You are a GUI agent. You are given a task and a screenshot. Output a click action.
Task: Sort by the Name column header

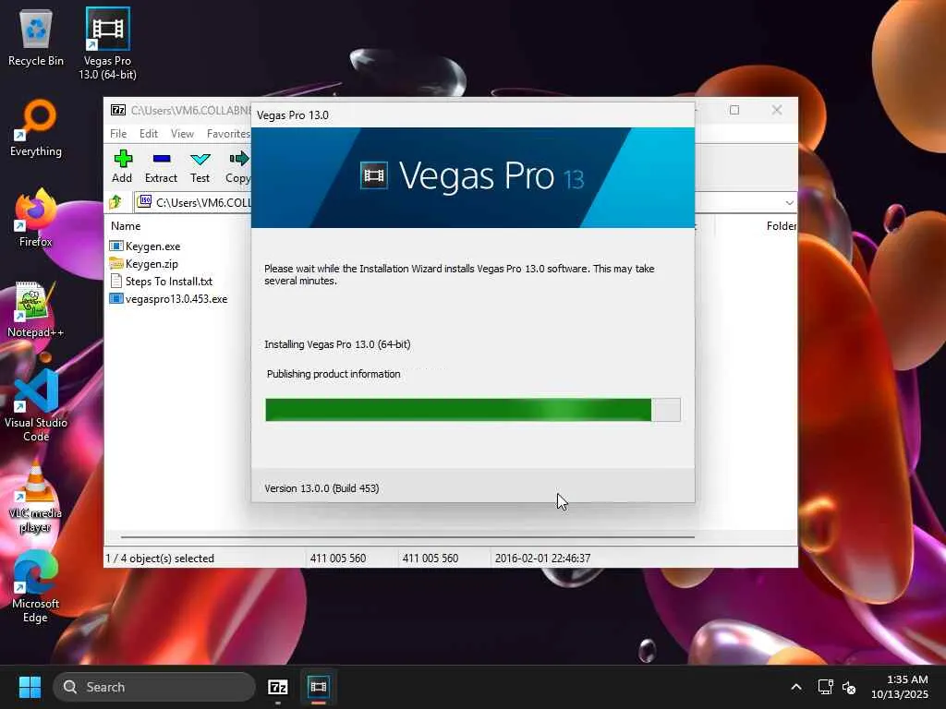pyautogui.click(x=126, y=226)
